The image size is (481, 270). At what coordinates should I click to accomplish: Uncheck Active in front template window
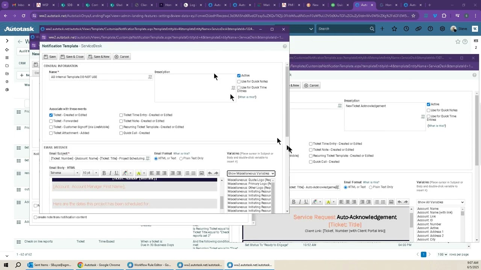[239, 75]
